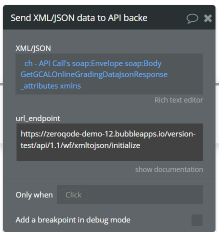219x232 pixels.
Task: Click the empty area of Only when condition box
Action: click(x=145, y=194)
